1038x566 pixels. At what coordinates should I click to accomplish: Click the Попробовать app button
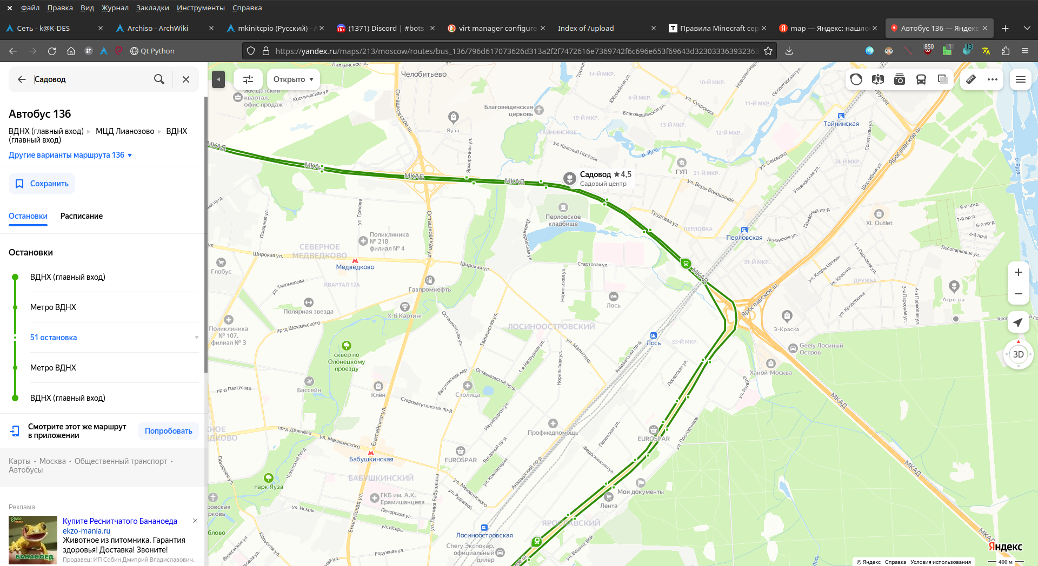(169, 431)
